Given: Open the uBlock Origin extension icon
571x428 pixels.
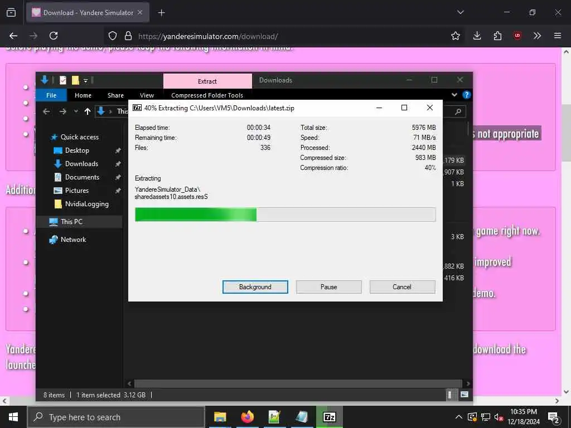Looking at the screenshot, I should click(x=517, y=36).
